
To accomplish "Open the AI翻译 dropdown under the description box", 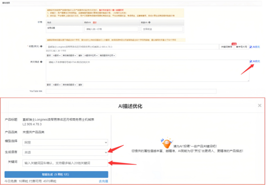I will click(x=56, y=85).
